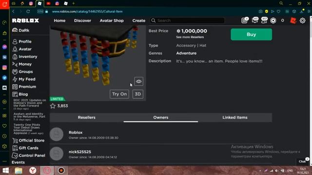This screenshot has width=312, height=175.
Task: Open taskbar volume icon
Action: click(x=277, y=171)
